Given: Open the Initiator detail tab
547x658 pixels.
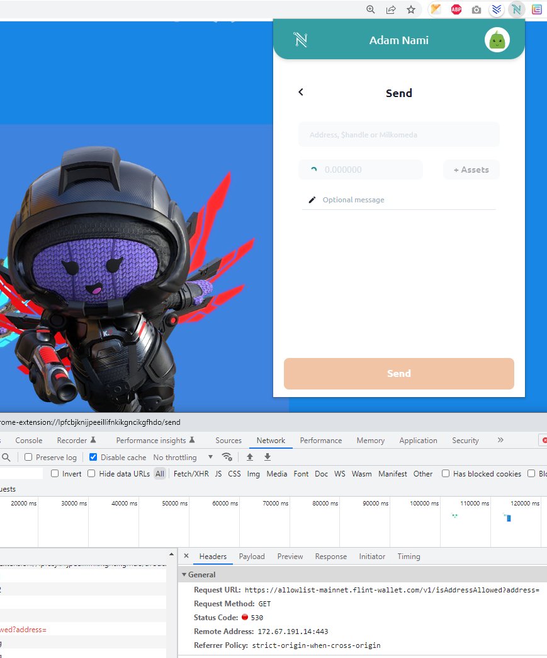Looking at the screenshot, I should 372,556.
